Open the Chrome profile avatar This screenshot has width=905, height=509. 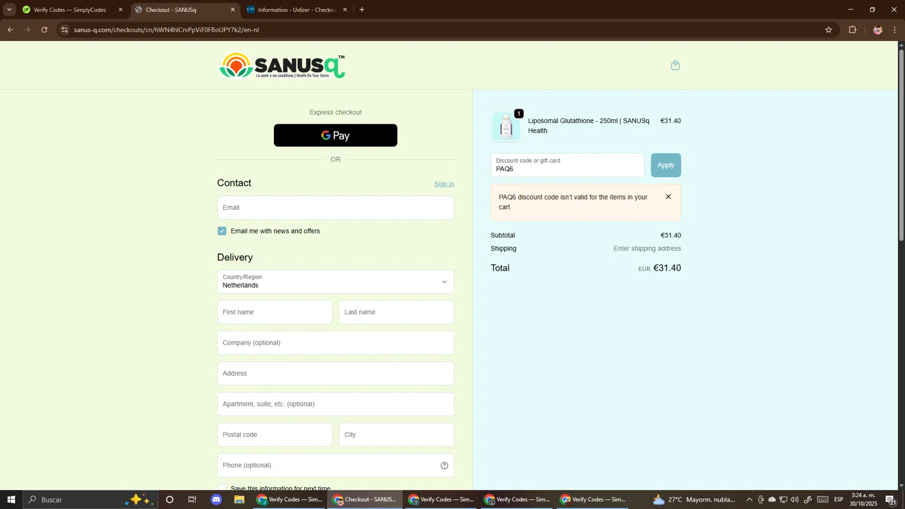pos(877,30)
